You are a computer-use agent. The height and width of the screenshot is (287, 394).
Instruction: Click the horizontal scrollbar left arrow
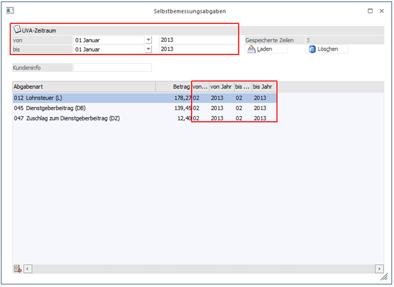28,269
